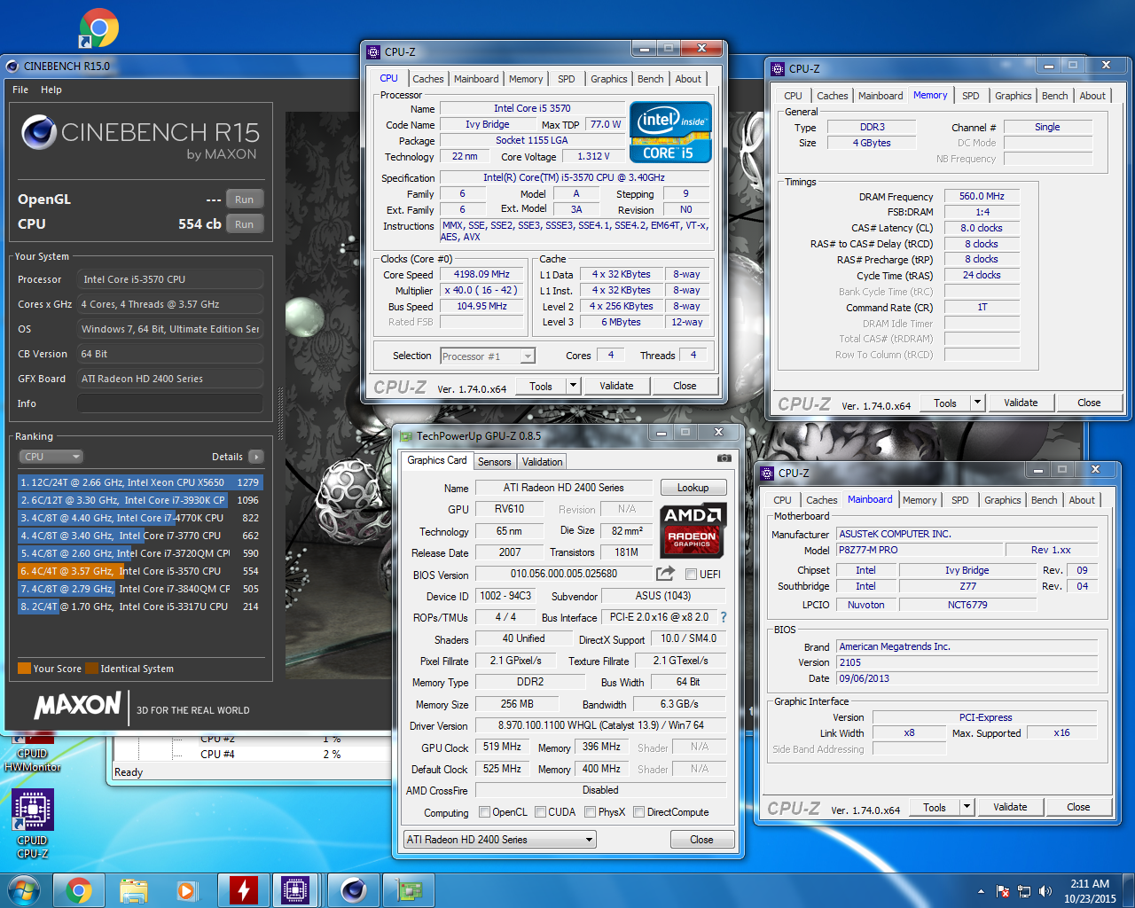Run the Cinebench OpenGL test
This screenshot has width=1135, height=908.
click(x=244, y=200)
